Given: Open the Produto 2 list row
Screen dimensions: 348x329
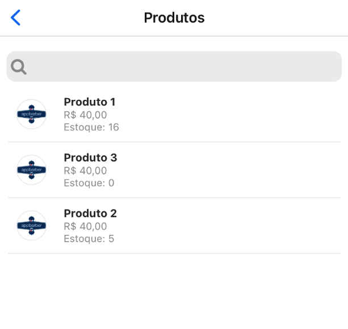Looking at the screenshot, I should click(227, 225).
